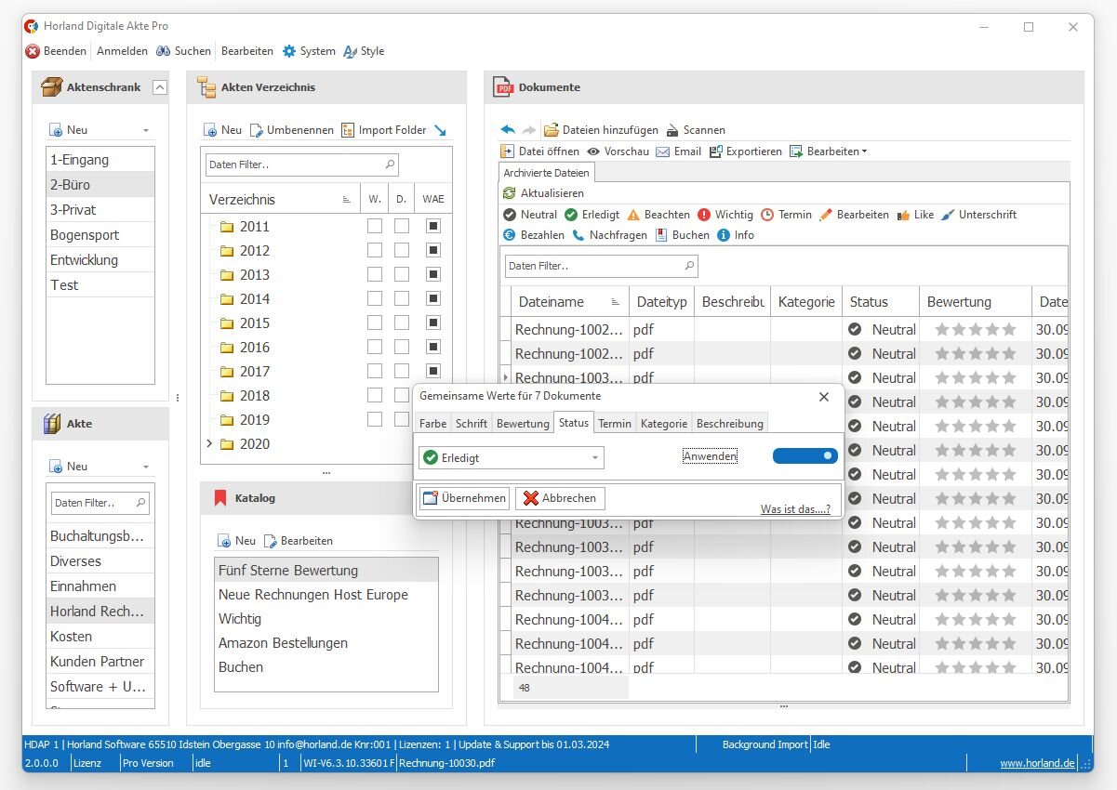
Task: Toggle WAE checkbox for folder 2017
Action: 433,371
